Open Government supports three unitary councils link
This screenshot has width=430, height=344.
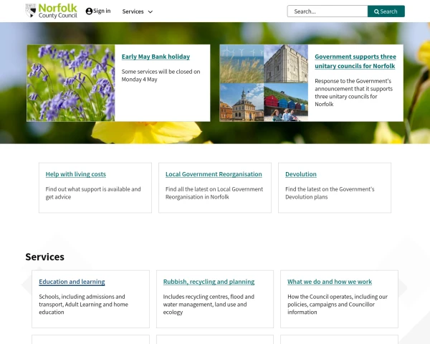click(x=355, y=61)
